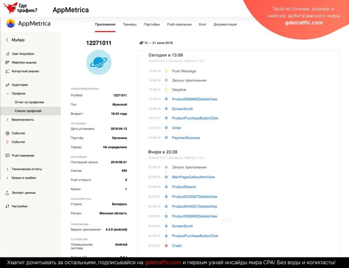
Task: Expand Крэши и ошибки section
Action: [7, 178]
